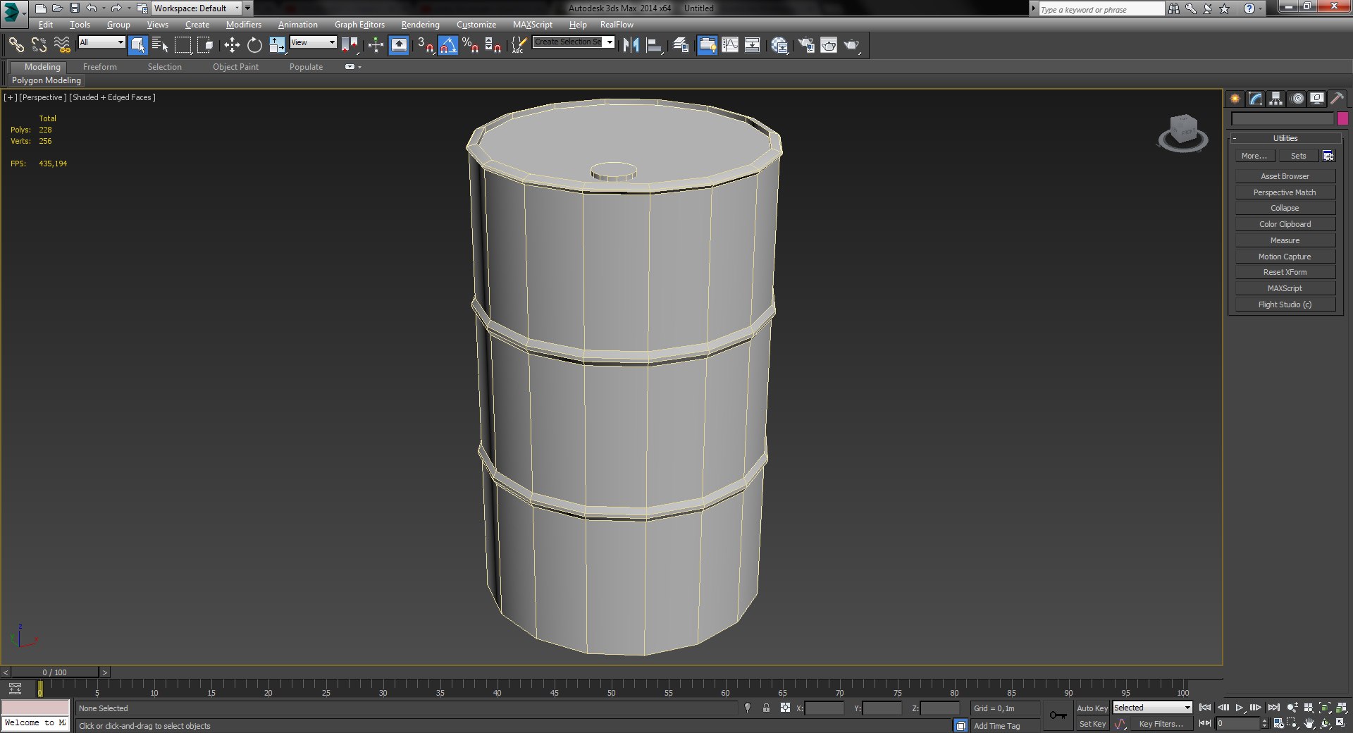Click the Select and Link chain icon
Image resolution: width=1353 pixels, height=733 pixels.
pos(16,46)
